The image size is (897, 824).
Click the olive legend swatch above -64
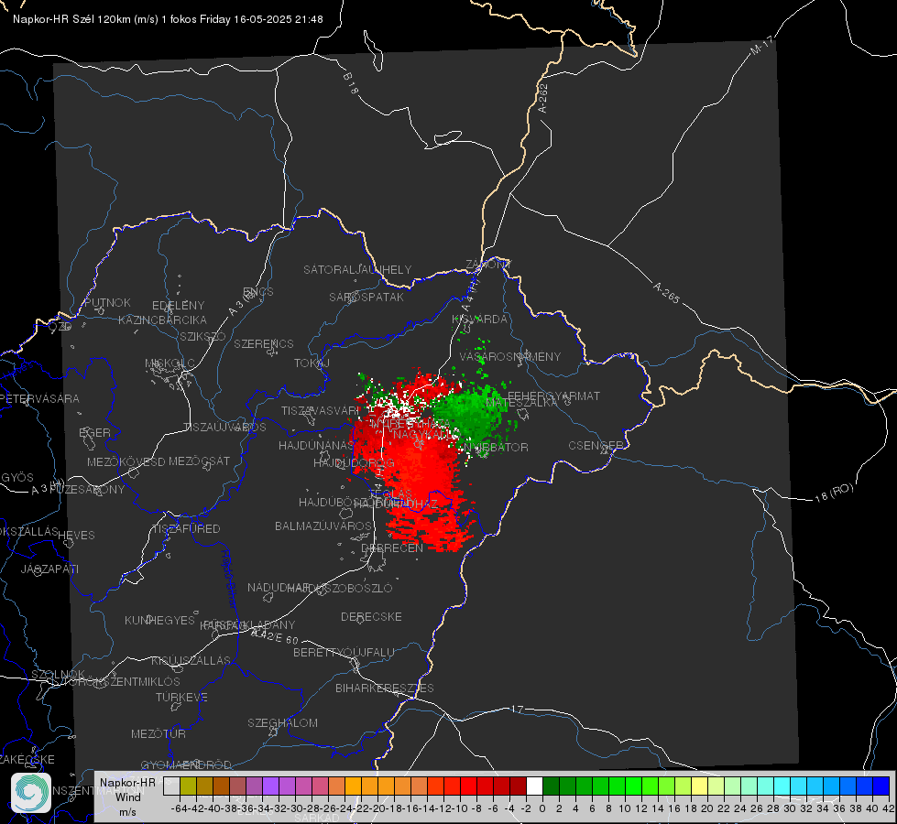(188, 786)
